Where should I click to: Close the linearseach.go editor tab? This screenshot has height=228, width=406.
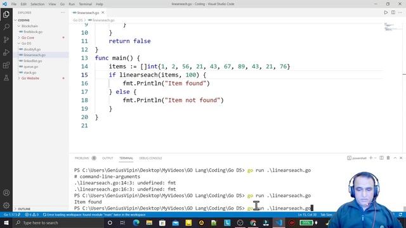(x=103, y=13)
